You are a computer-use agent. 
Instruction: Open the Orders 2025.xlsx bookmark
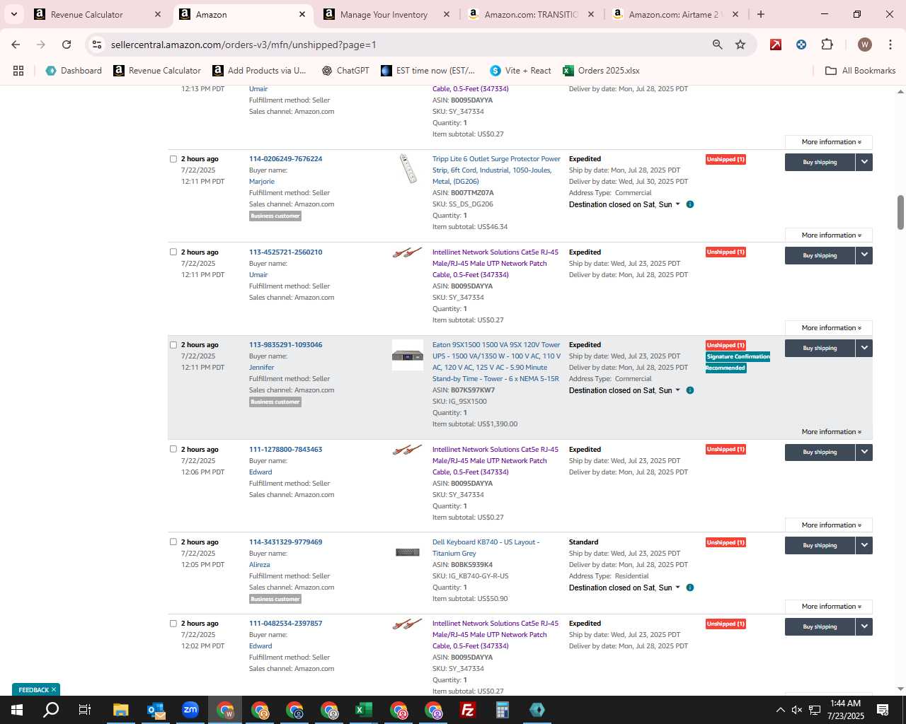[601, 71]
